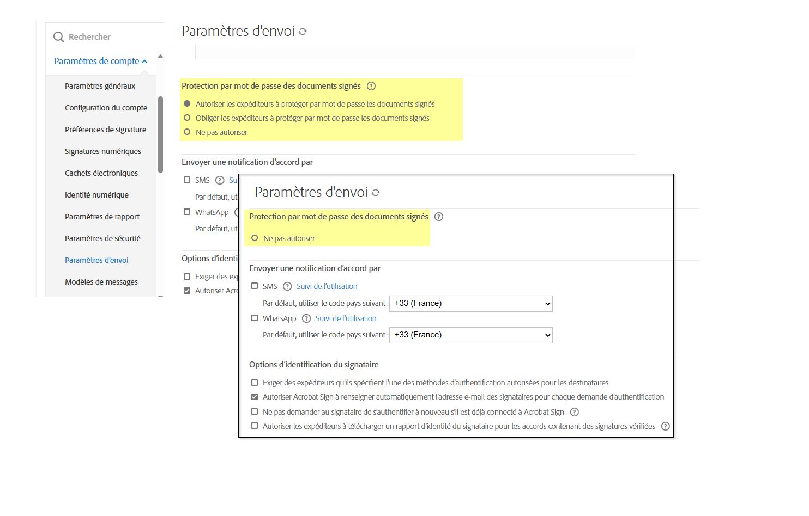Select Ne pas autoriser radio in top panel
This screenshot has height=516, width=809.
pos(187,132)
